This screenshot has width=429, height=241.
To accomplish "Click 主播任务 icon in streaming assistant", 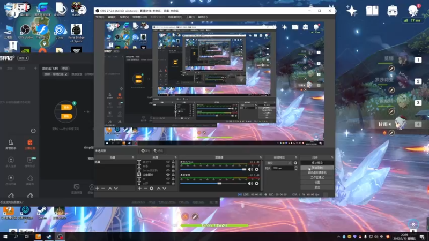I will [30, 144].
